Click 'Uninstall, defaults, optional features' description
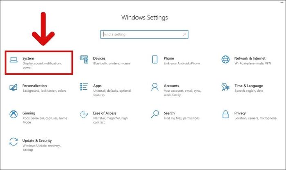286x170 pixels. tap(112, 93)
